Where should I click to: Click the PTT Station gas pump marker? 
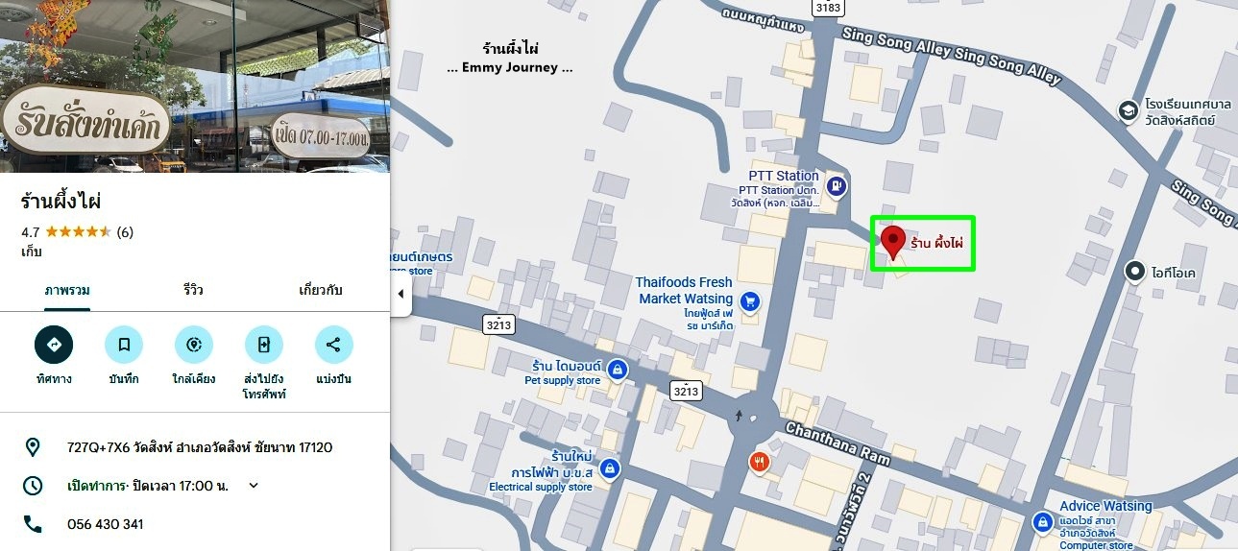tap(836, 185)
